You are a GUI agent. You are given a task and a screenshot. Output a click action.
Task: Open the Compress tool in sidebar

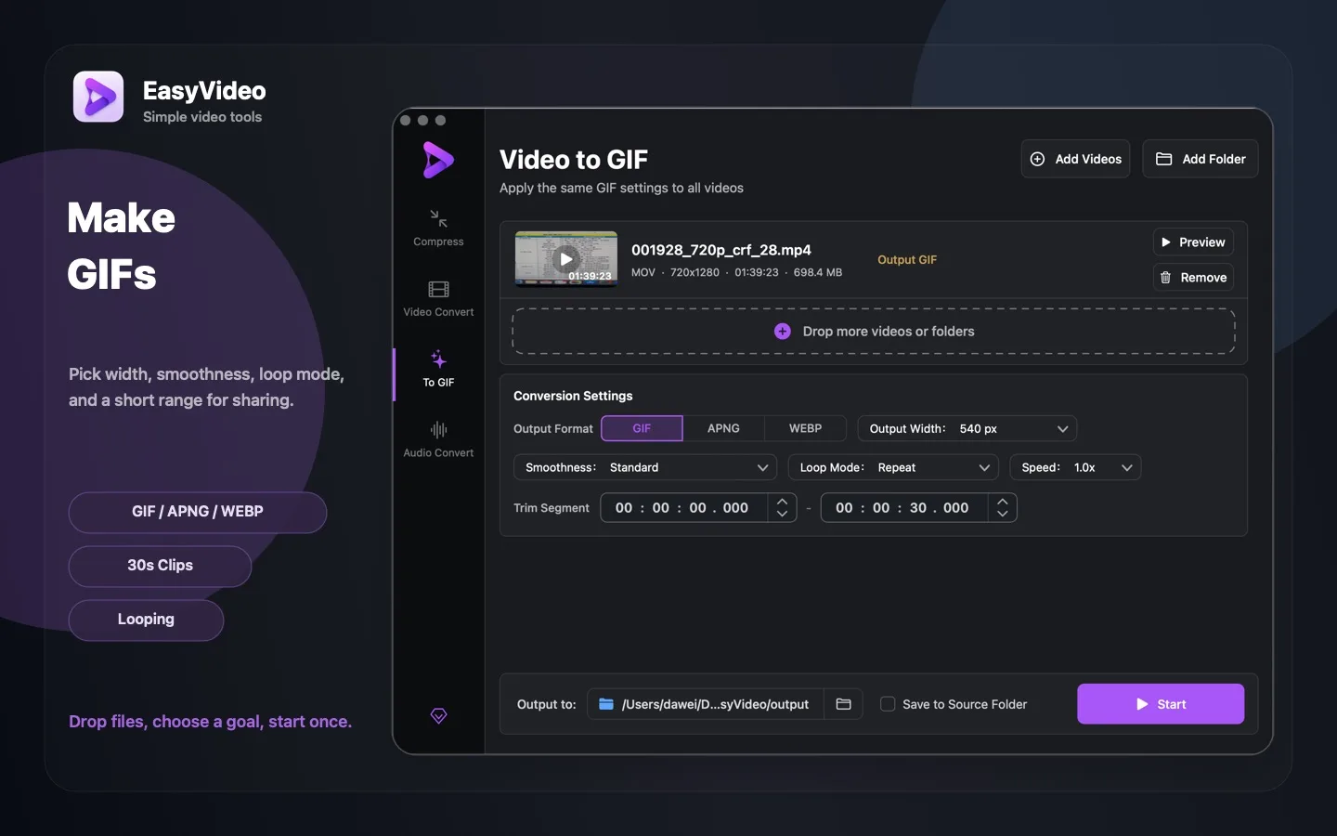coord(438,228)
